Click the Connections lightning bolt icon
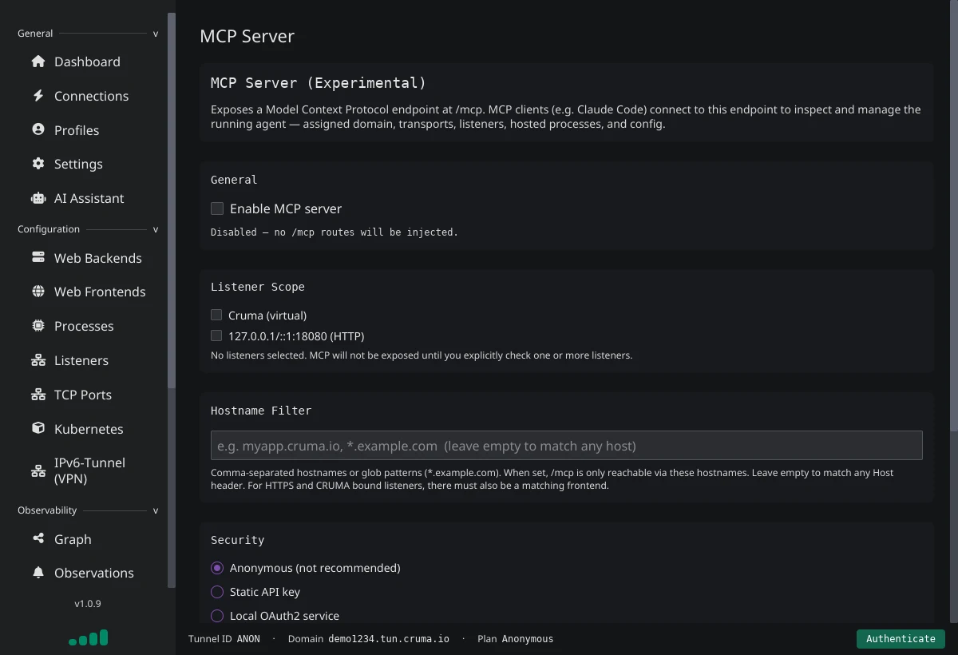The height and width of the screenshot is (655, 958). click(x=38, y=96)
